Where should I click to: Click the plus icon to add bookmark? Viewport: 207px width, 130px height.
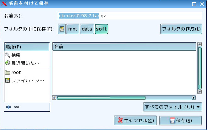coord(8,107)
